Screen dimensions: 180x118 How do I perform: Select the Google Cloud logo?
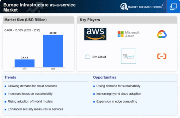[x=162, y=34]
